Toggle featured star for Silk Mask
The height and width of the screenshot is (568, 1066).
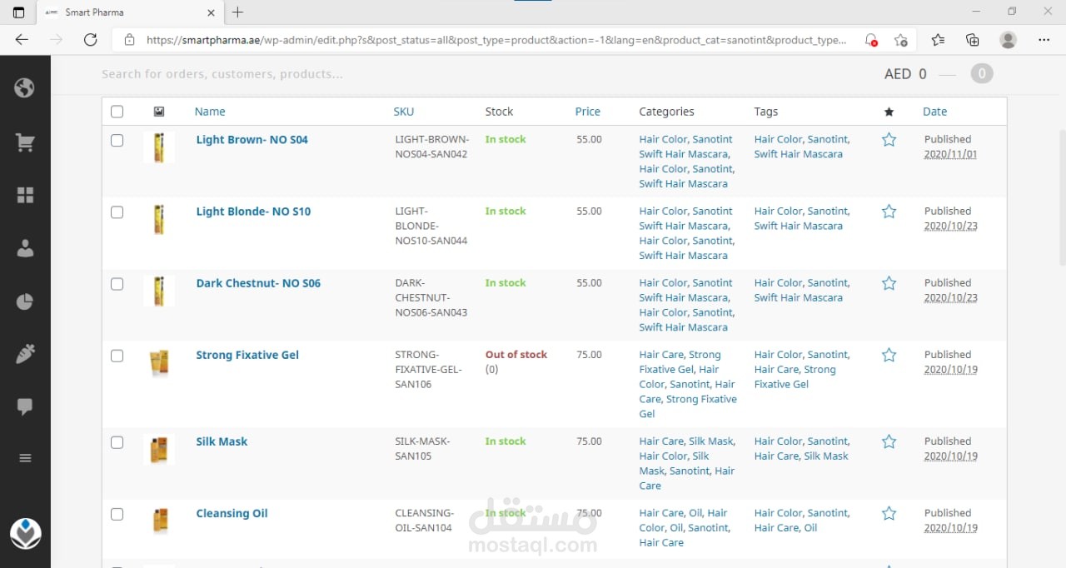click(889, 441)
